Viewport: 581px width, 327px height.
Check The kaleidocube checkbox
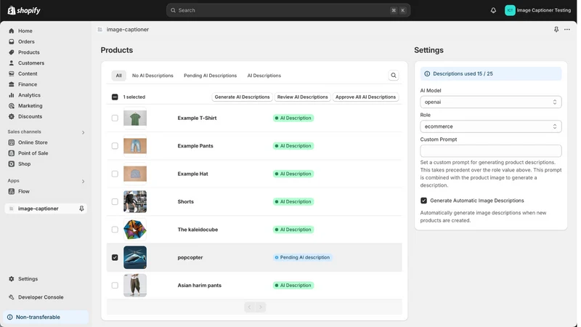[115, 230]
